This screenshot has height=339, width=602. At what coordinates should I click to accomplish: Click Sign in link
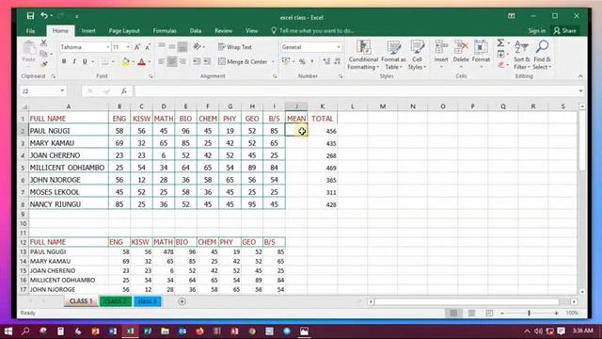[x=536, y=31]
